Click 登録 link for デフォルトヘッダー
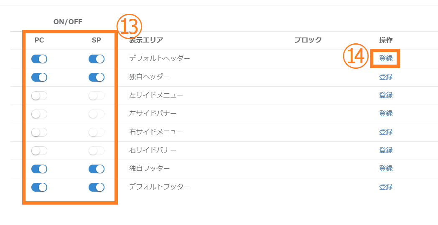The width and height of the screenshot is (438, 225). [x=386, y=59]
